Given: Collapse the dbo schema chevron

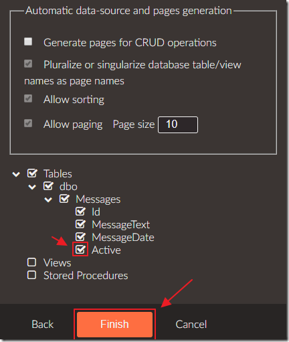Looking at the screenshot, I should tap(32, 187).
